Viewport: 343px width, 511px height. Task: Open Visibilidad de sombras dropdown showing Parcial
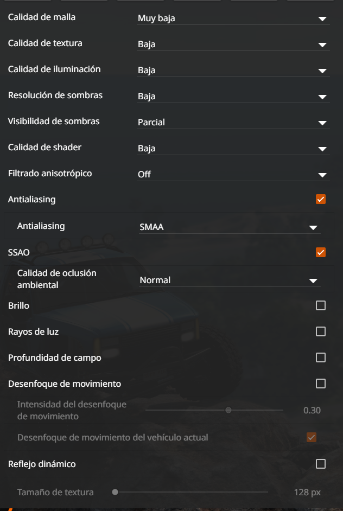pos(233,123)
